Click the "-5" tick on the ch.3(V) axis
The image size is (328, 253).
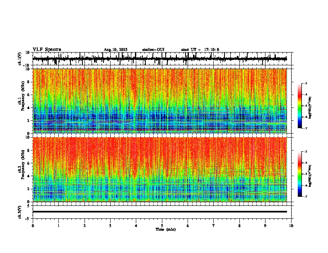[x=28, y=219]
